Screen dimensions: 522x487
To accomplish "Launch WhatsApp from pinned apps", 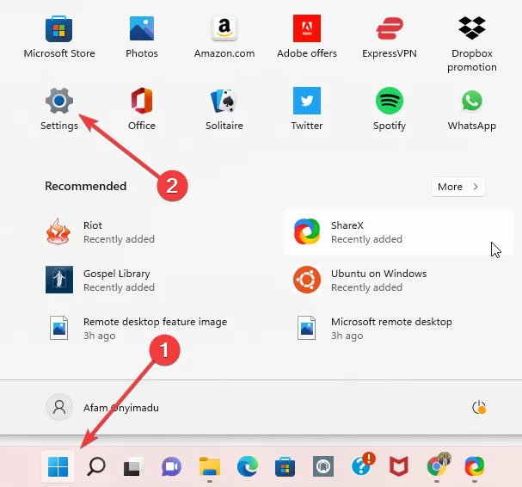I will point(472,108).
